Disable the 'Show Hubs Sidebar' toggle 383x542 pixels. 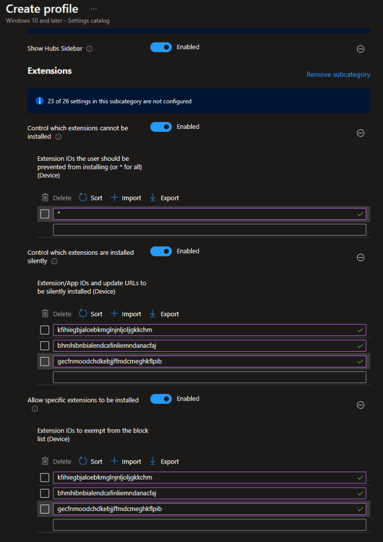[161, 47]
